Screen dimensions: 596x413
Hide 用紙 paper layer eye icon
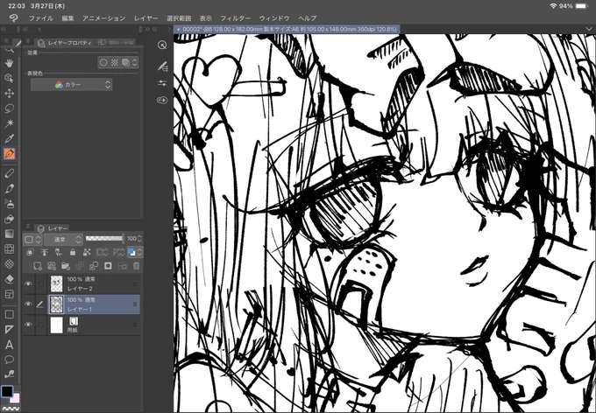coord(29,325)
